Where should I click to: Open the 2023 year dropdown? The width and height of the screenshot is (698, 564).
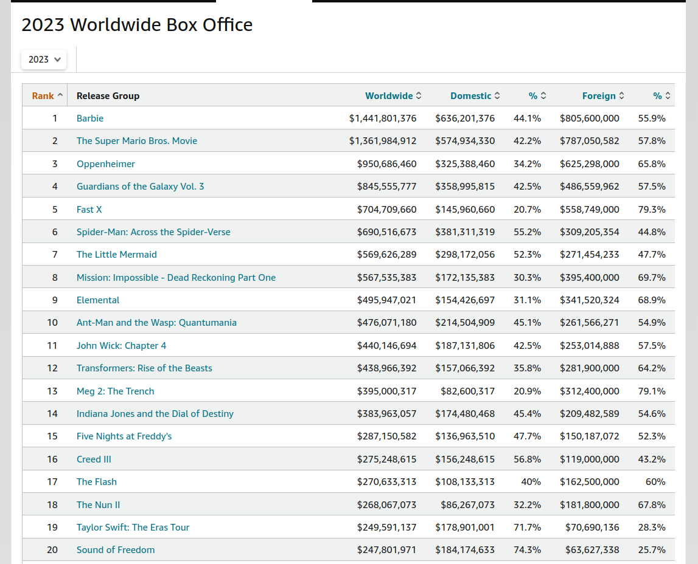44,60
